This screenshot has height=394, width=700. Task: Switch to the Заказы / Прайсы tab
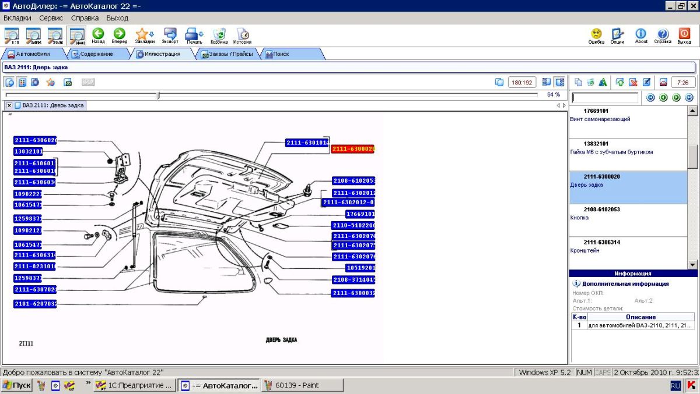click(x=227, y=54)
